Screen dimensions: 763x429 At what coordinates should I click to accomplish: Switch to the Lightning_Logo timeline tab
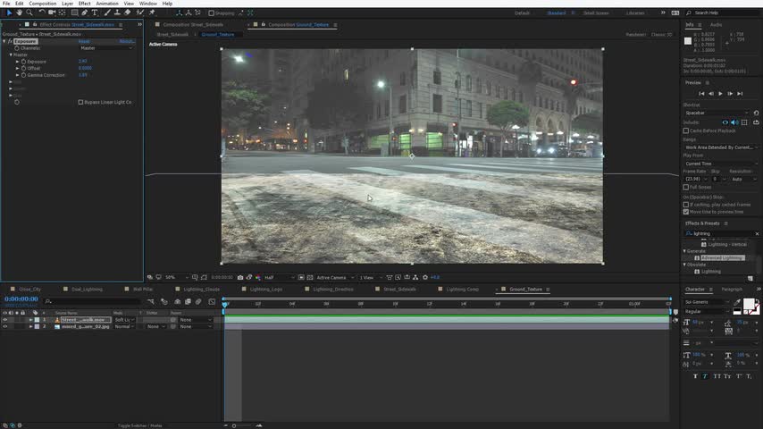pyautogui.click(x=265, y=290)
